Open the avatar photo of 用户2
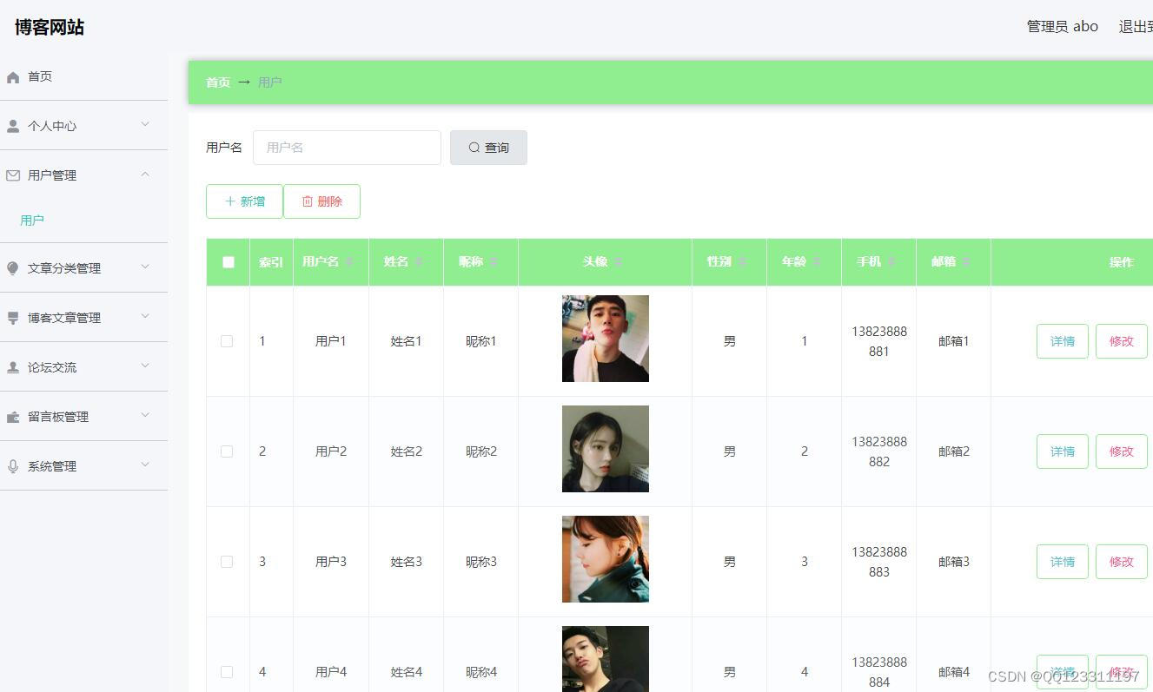The image size is (1153, 692). tap(606, 449)
